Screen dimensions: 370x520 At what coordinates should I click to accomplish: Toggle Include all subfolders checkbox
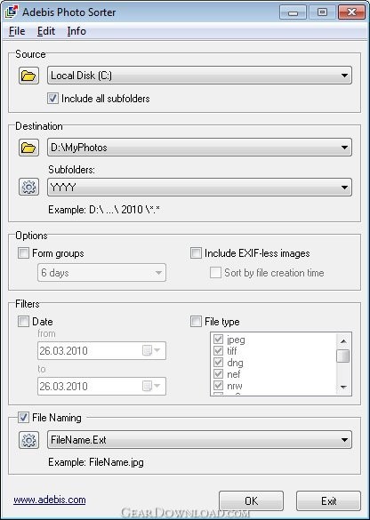tap(52, 99)
